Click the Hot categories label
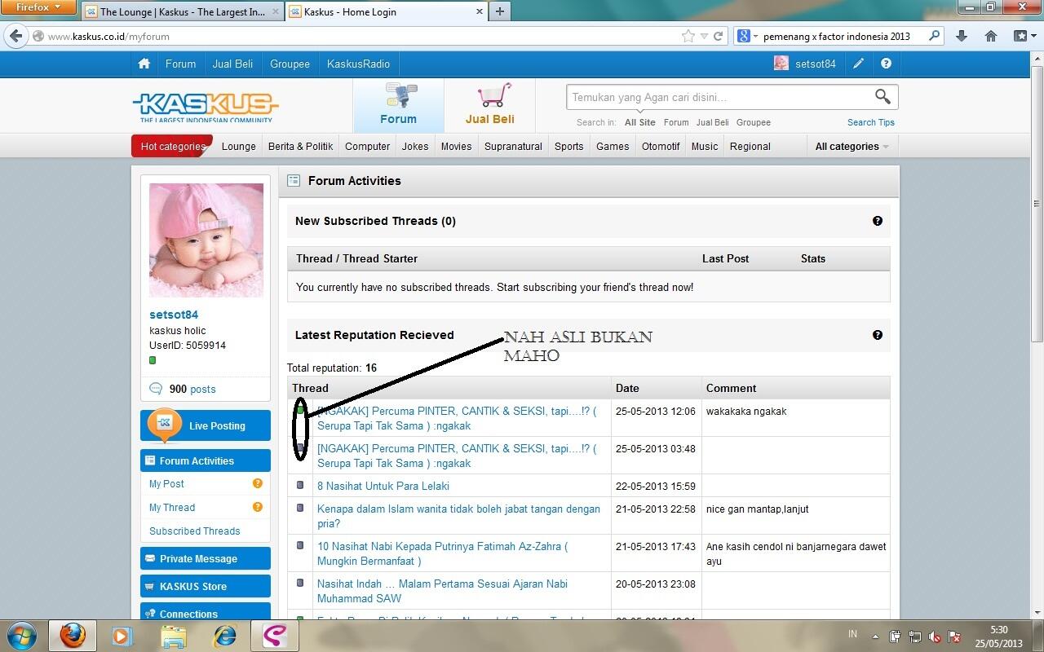Viewport: 1044px width, 652px height. pyautogui.click(x=172, y=147)
